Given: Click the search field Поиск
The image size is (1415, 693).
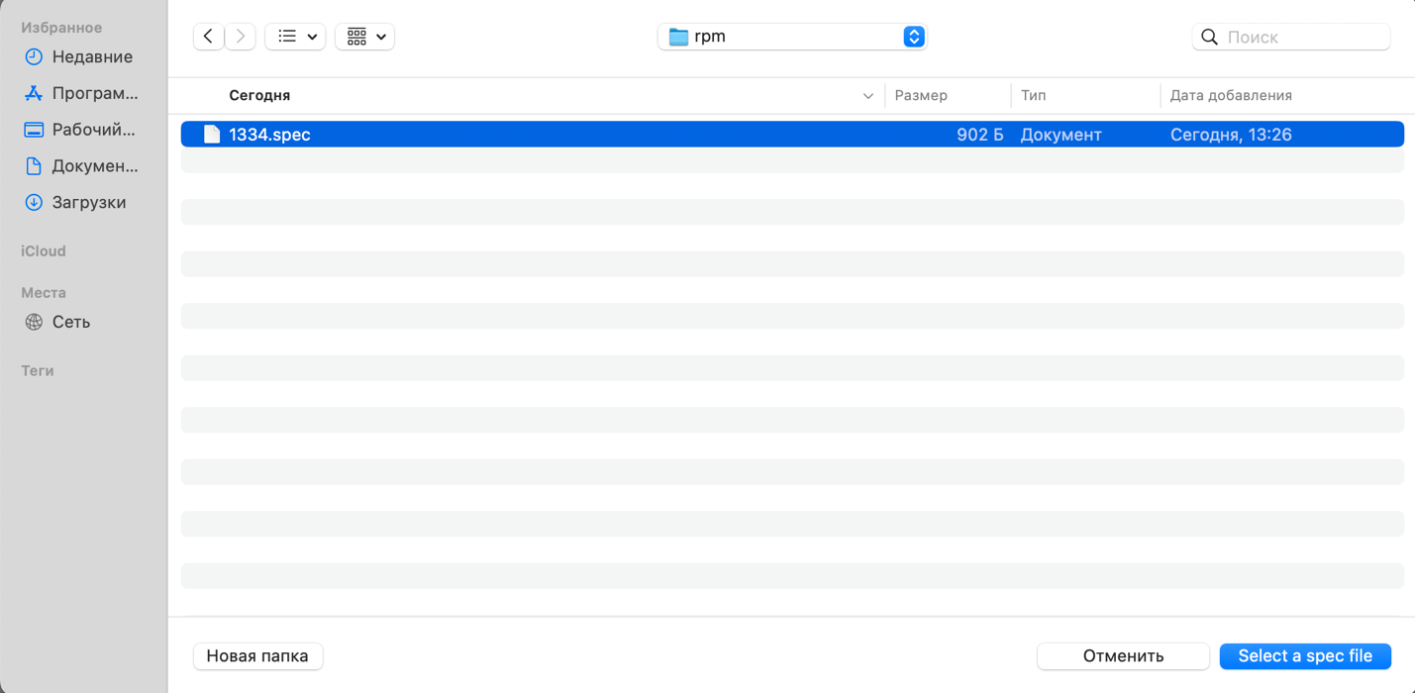Looking at the screenshot, I should [x=1302, y=38].
